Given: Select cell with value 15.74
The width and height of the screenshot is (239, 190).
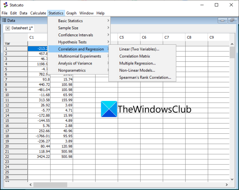Looking at the screenshot, I should point(61,79).
